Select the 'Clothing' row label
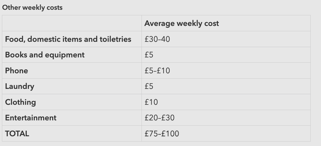The height and width of the screenshot is (146, 321). click(20, 102)
